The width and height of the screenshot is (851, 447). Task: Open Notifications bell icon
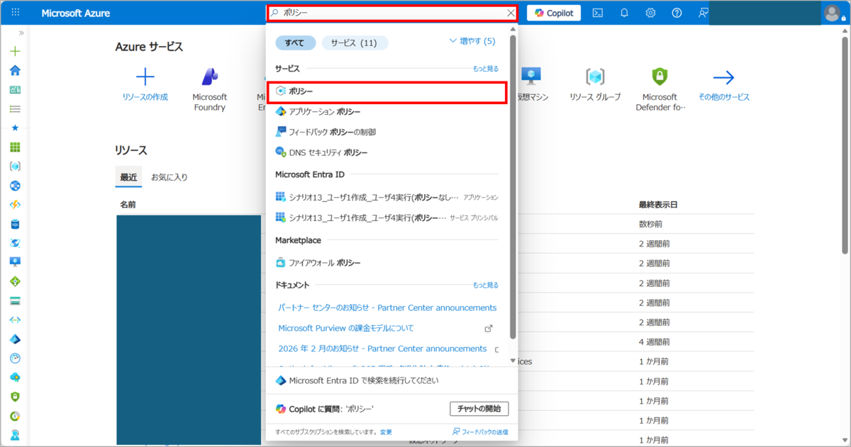pyautogui.click(x=624, y=13)
